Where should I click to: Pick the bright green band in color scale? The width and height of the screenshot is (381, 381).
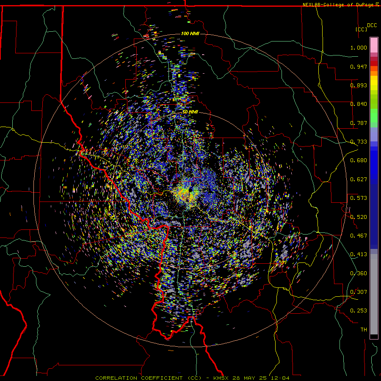[x=374, y=116]
